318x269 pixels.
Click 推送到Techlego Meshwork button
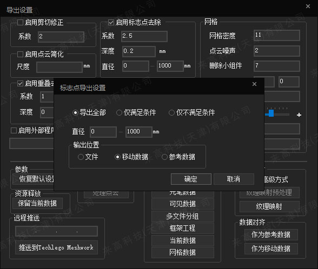tap(56, 247)
